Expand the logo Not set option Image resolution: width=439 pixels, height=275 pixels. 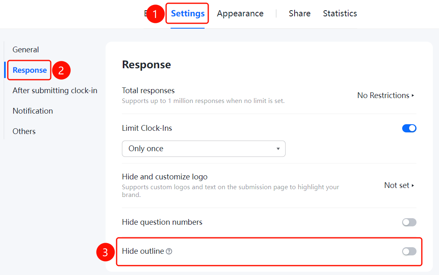coord(399,186)
